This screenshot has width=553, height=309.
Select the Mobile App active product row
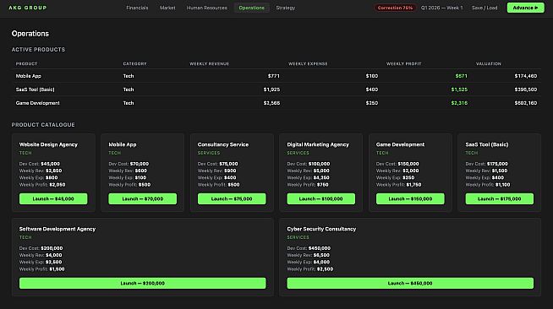click(276, 76)
